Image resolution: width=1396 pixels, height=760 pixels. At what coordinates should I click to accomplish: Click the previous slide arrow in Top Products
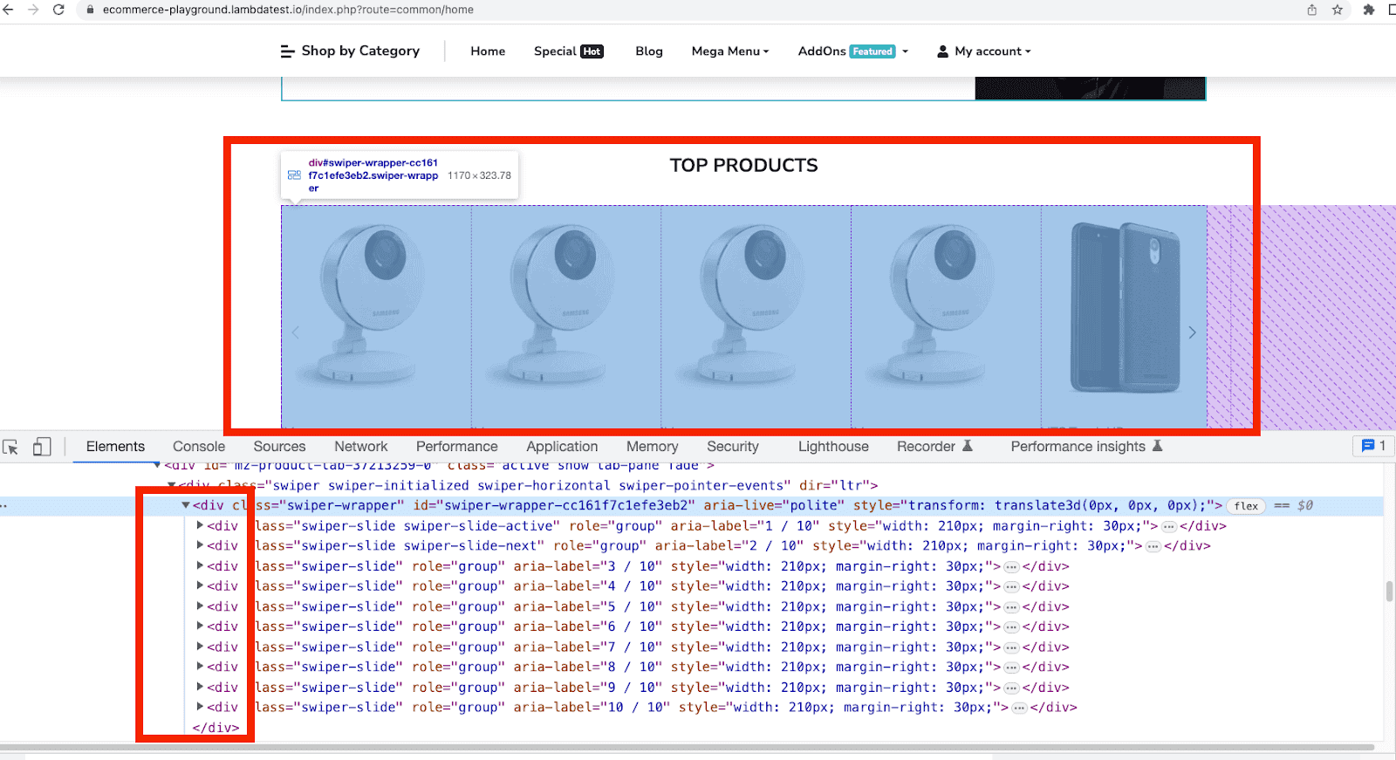click(x=296, y=332)
